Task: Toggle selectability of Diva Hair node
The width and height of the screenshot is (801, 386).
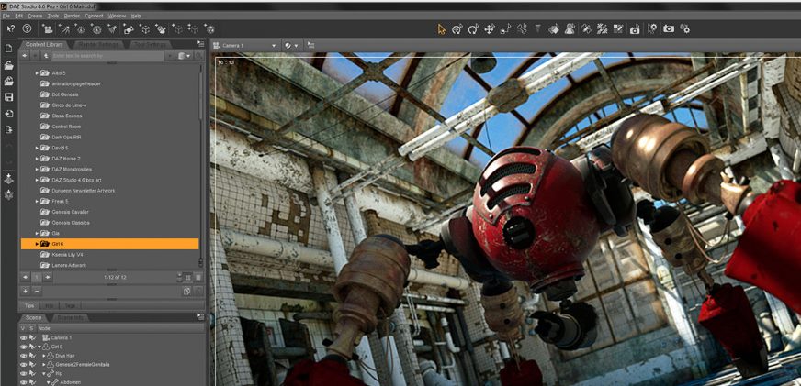Action: (x=32, y=356)
